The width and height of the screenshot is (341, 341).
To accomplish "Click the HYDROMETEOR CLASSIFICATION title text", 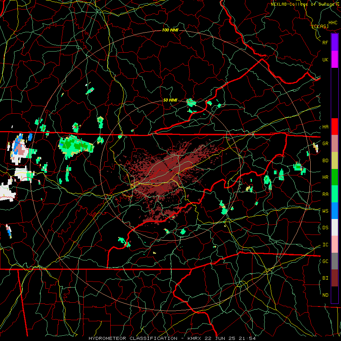I will pyautogui.click(x=133, y=338).
